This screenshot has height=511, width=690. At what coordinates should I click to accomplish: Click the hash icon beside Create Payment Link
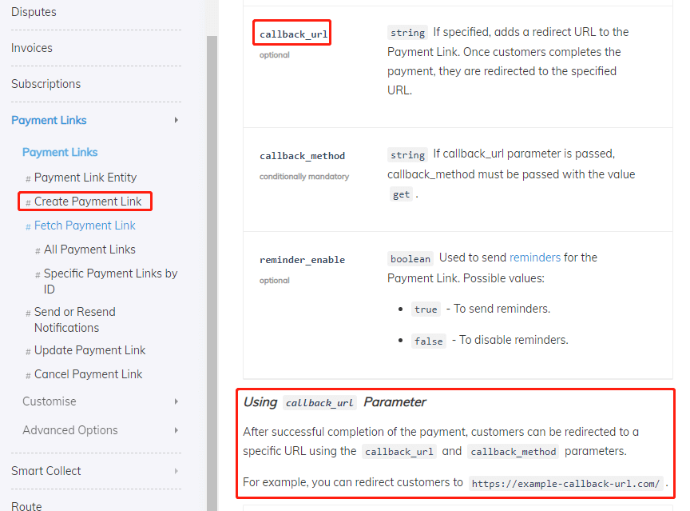28,202
